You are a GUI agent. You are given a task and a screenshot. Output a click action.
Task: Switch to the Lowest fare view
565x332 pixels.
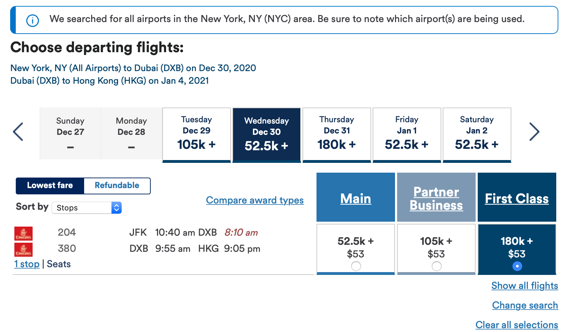50,185
